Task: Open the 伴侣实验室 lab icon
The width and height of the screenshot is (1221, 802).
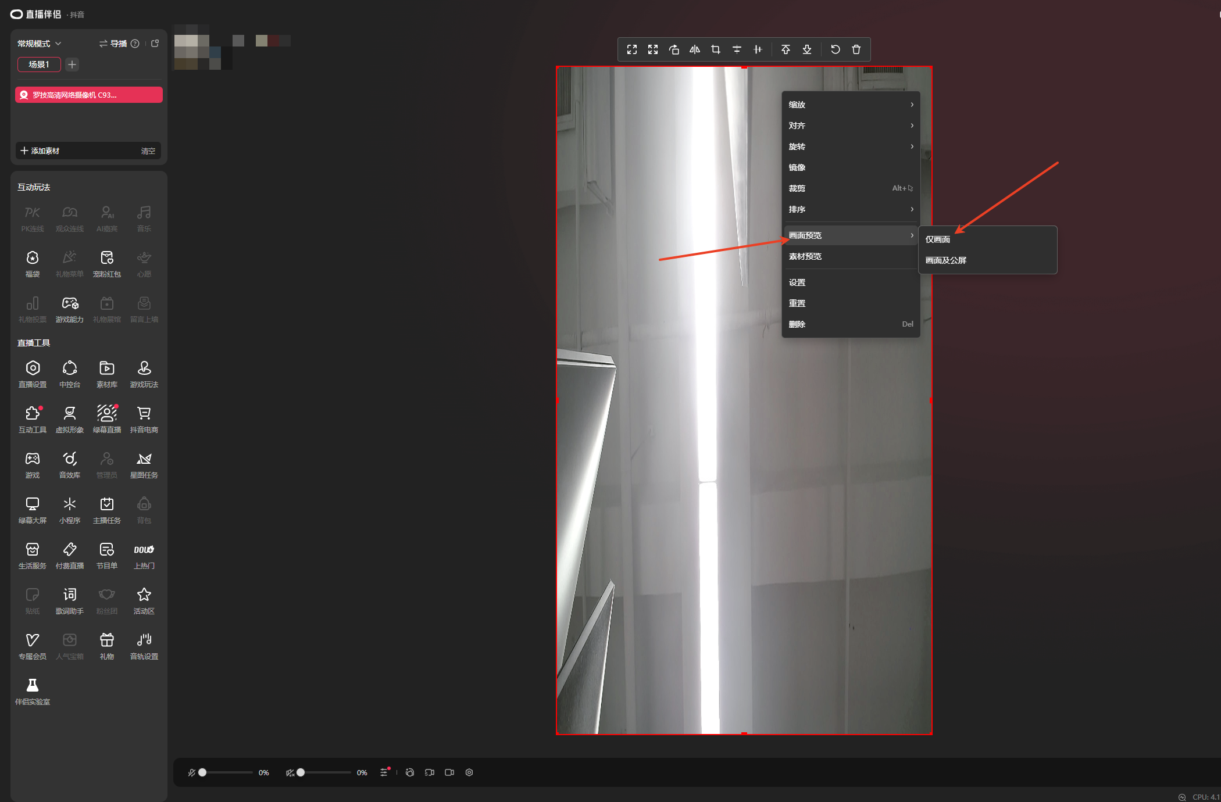Action: (33, 691)
